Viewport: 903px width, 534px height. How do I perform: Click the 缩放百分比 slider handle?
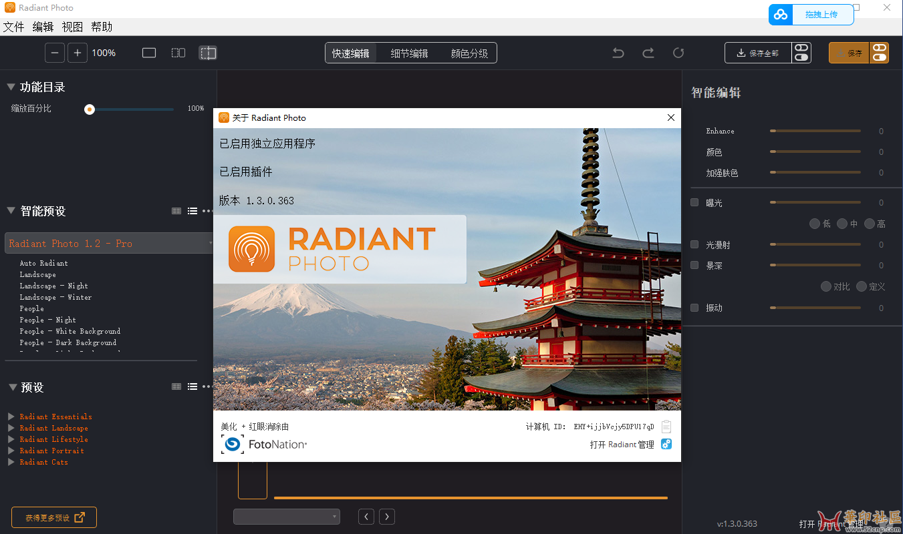click(x=90, y=109)
